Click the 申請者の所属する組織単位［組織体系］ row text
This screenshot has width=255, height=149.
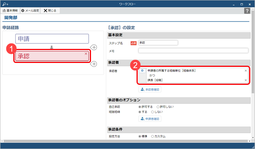pos(172,71)
